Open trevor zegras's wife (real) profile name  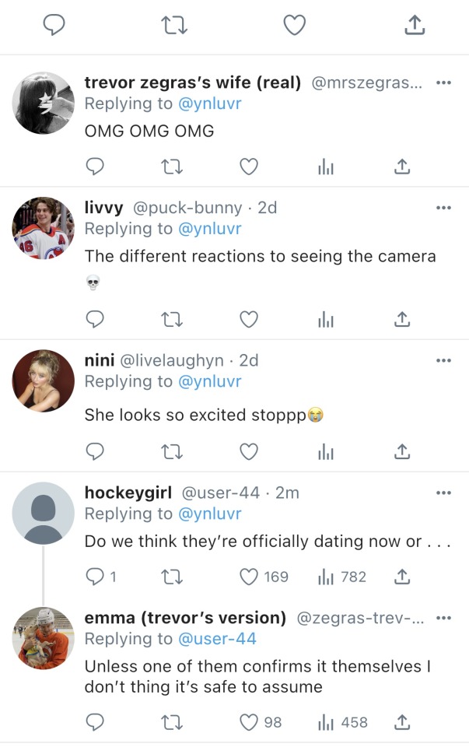tap(192, 82)
